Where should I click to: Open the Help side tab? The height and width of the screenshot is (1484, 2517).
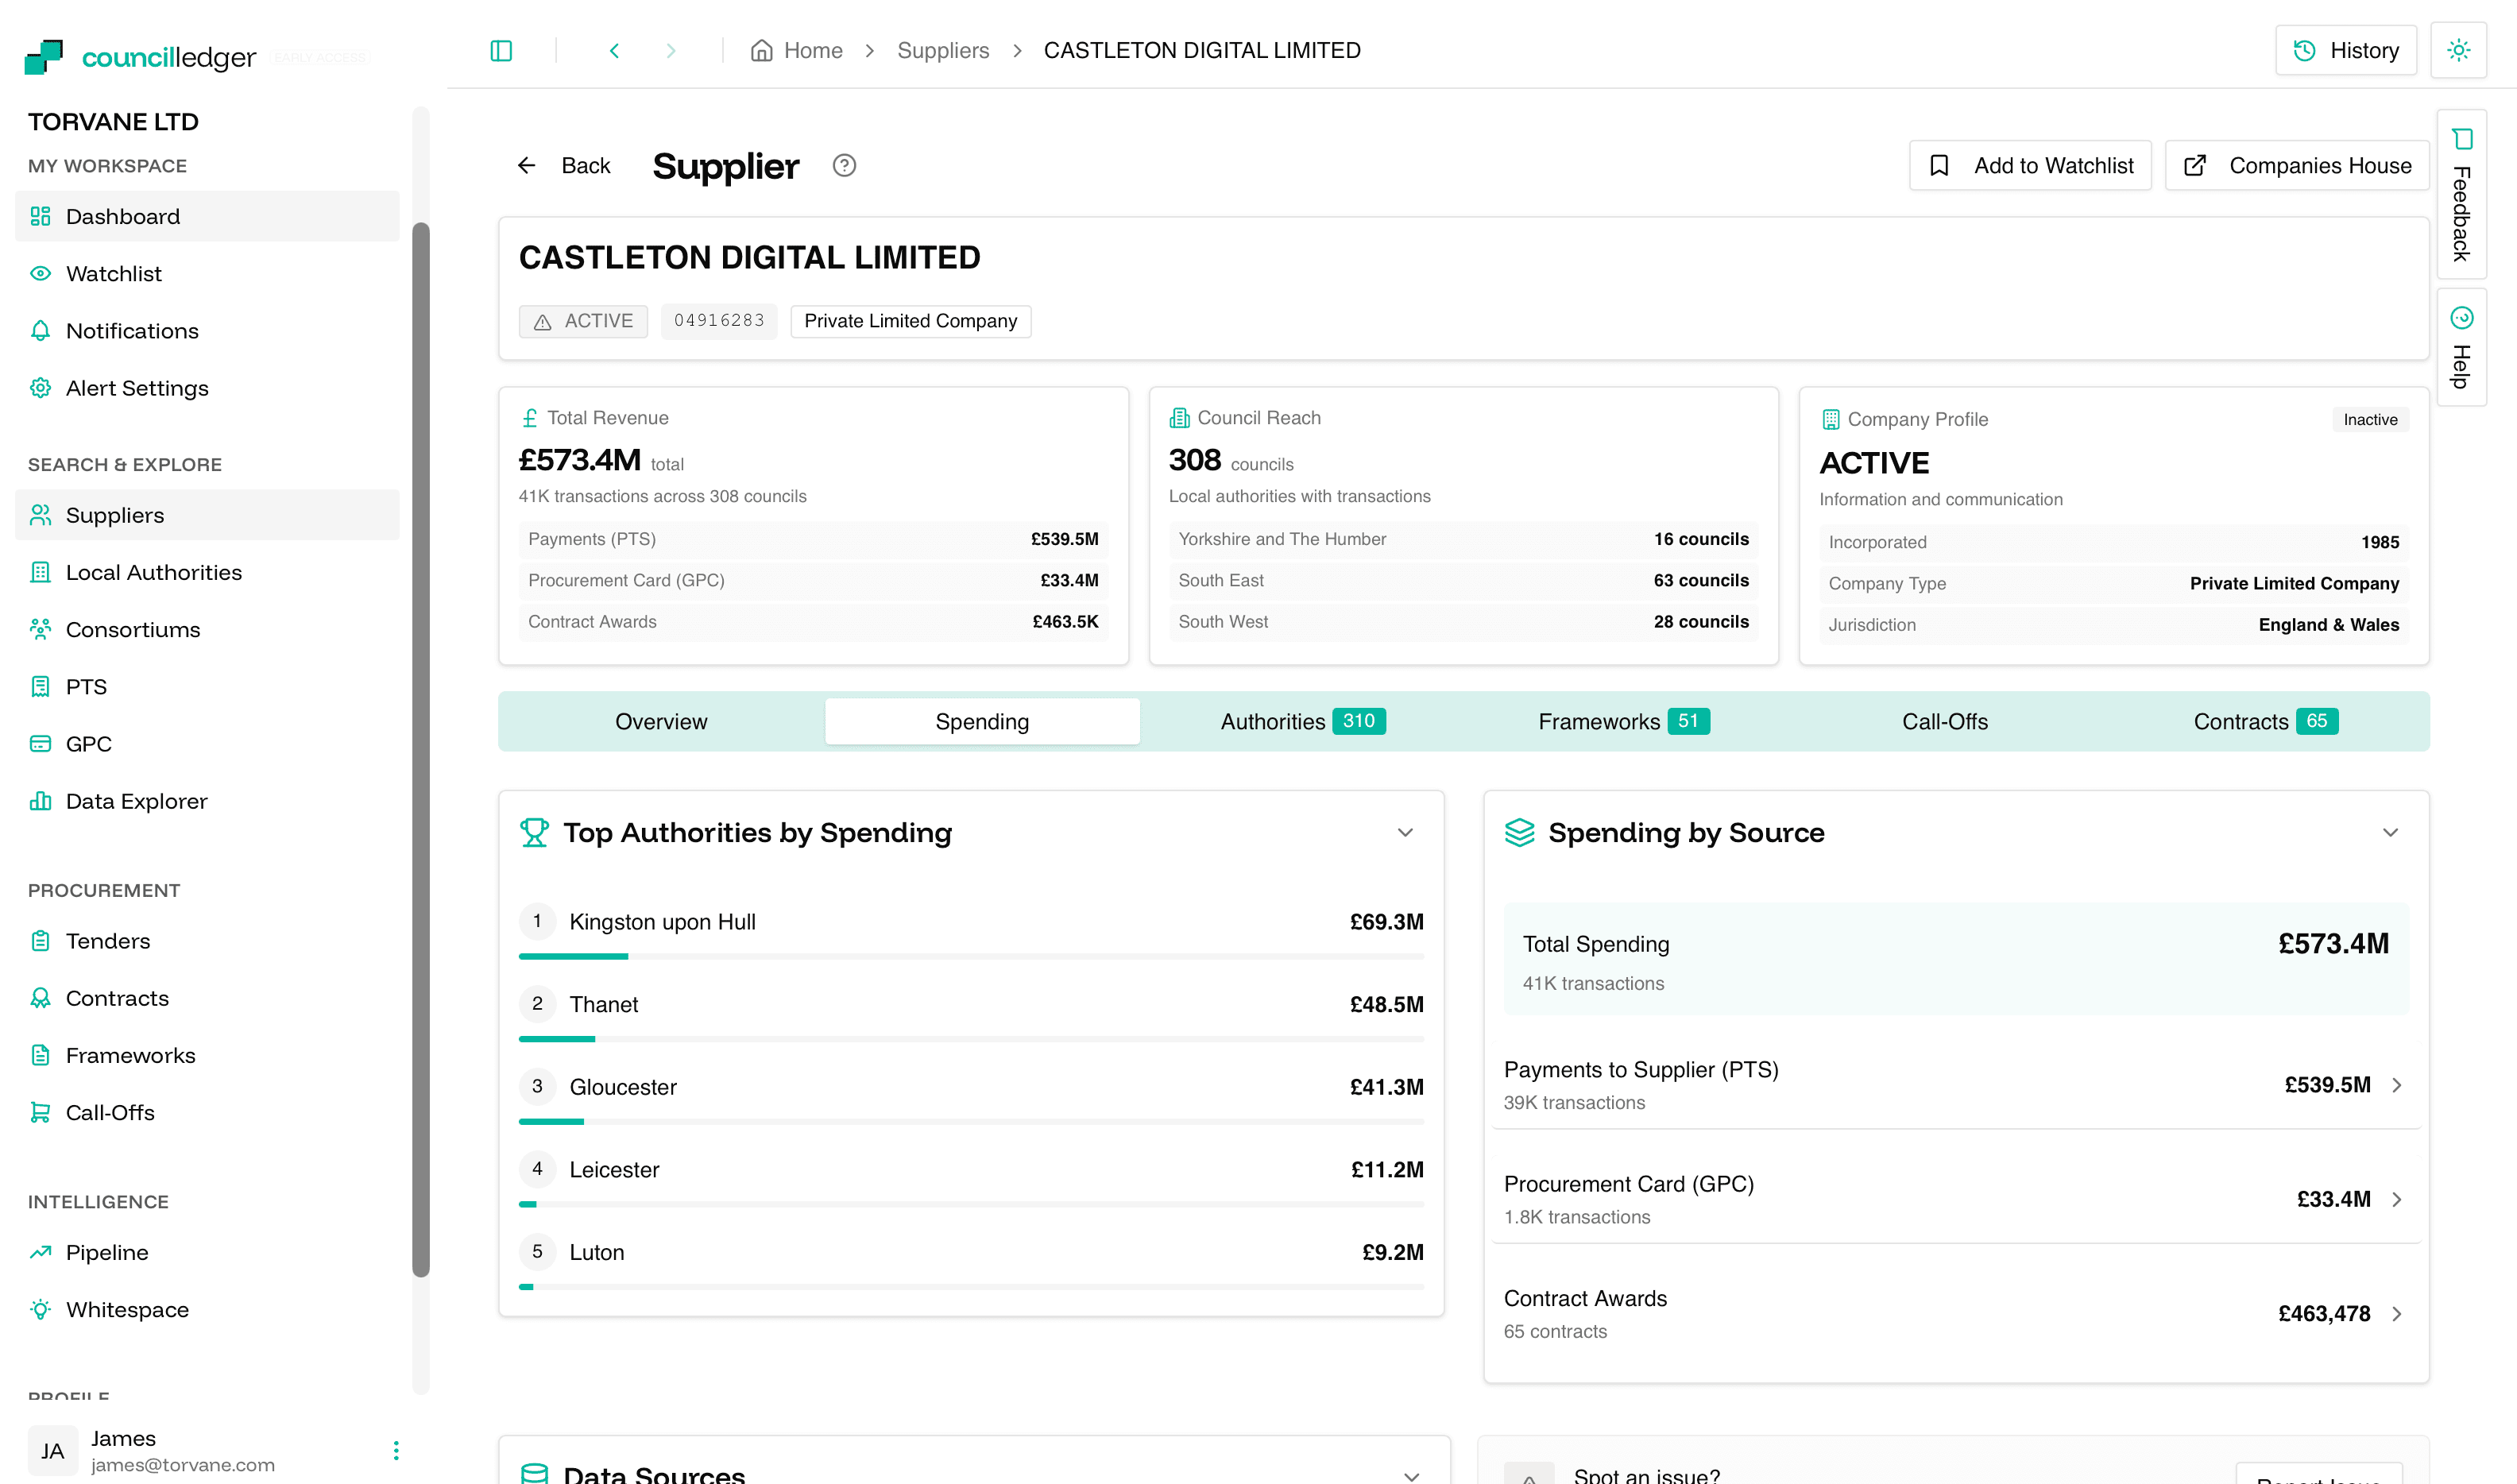[x=2461, y=347]
